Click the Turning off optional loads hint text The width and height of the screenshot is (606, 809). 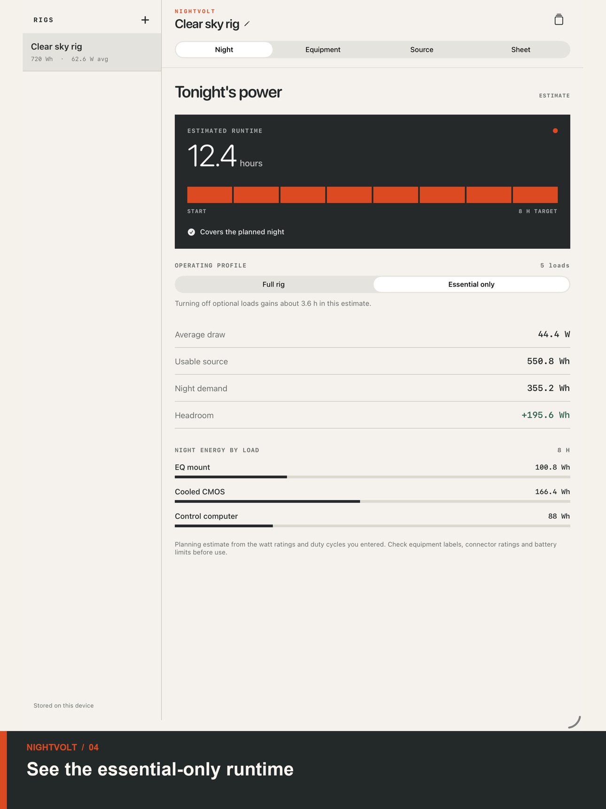tap(273, 303)
